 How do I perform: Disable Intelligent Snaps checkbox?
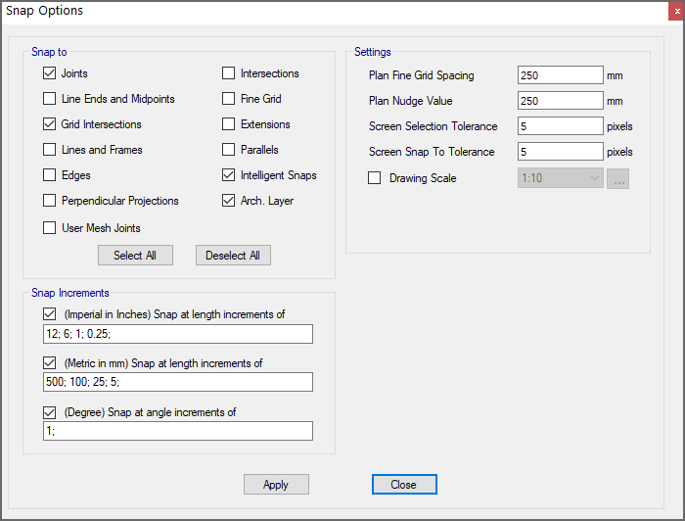(229, 175)
